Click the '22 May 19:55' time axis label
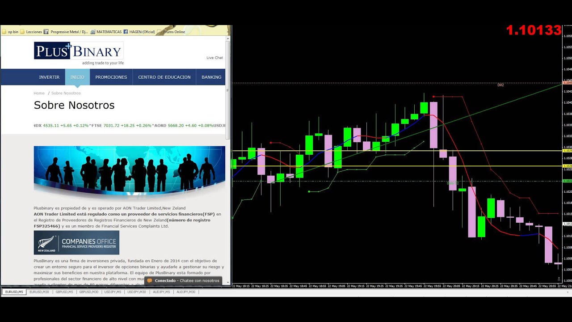This screenshot has height=322, width=572. point(433,286)
